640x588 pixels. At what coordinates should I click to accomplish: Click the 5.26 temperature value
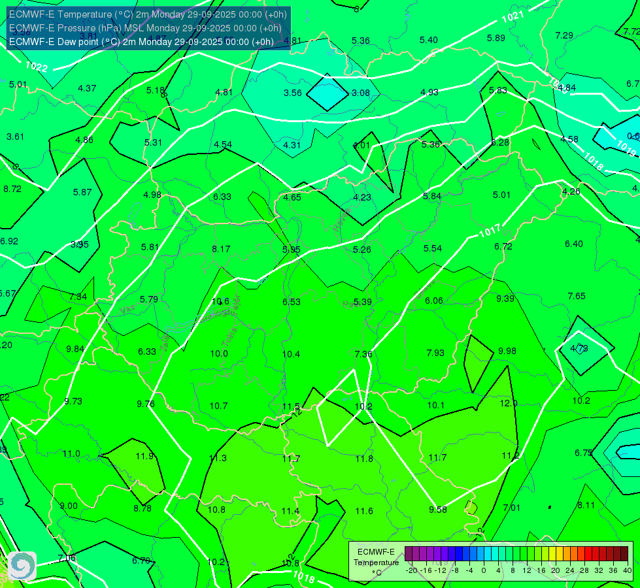pos(362,250)
